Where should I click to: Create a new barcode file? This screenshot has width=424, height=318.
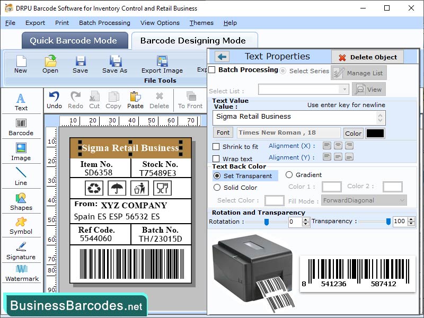pyautogui.click(x=21, y=66)
